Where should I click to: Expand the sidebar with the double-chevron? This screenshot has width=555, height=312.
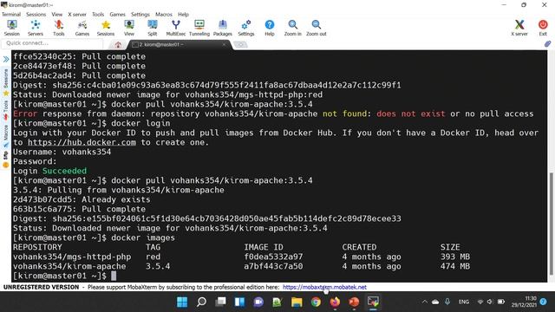(6, 59)
